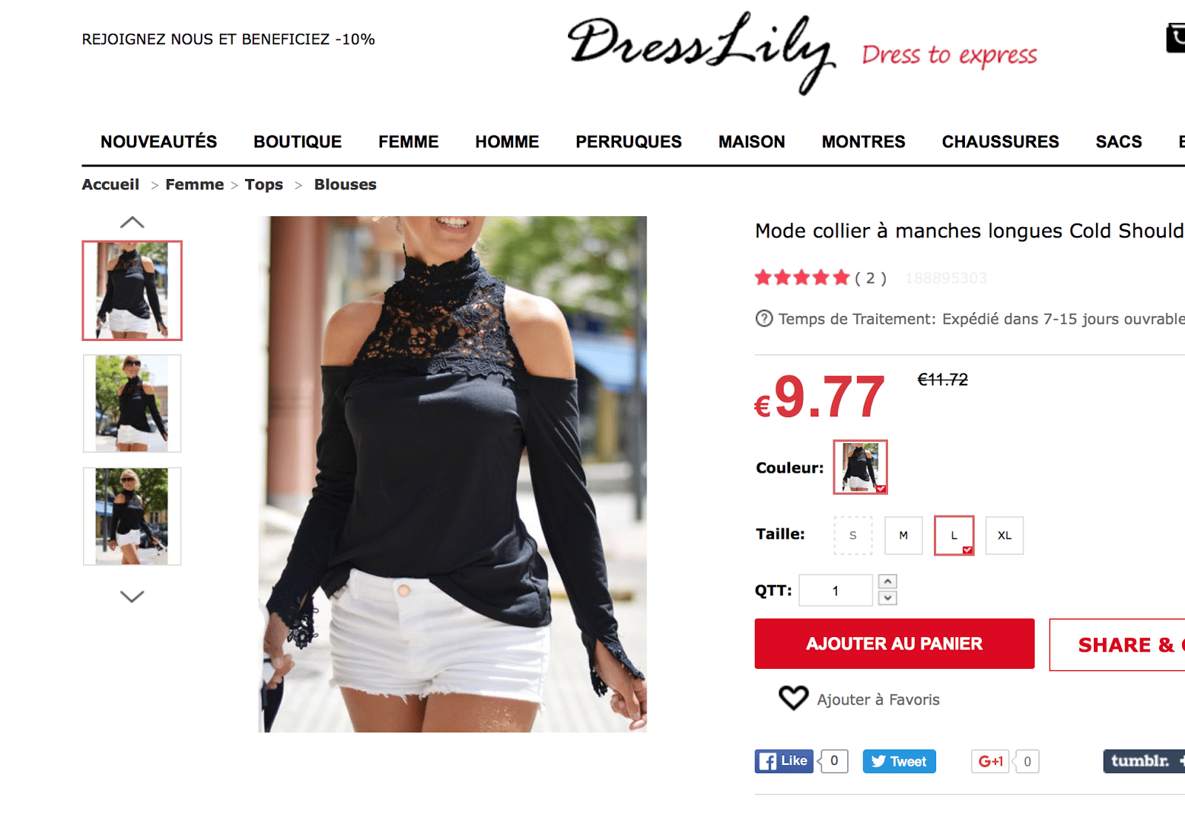This screenshot has width=1185, height=819.
Task: Go to the Blouses breadcrumb link
Action: 345,184
